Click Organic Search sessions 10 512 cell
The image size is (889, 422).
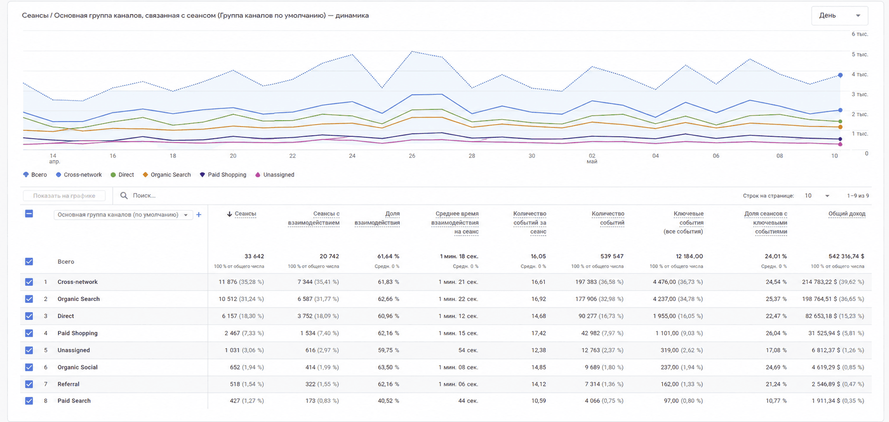241,299
